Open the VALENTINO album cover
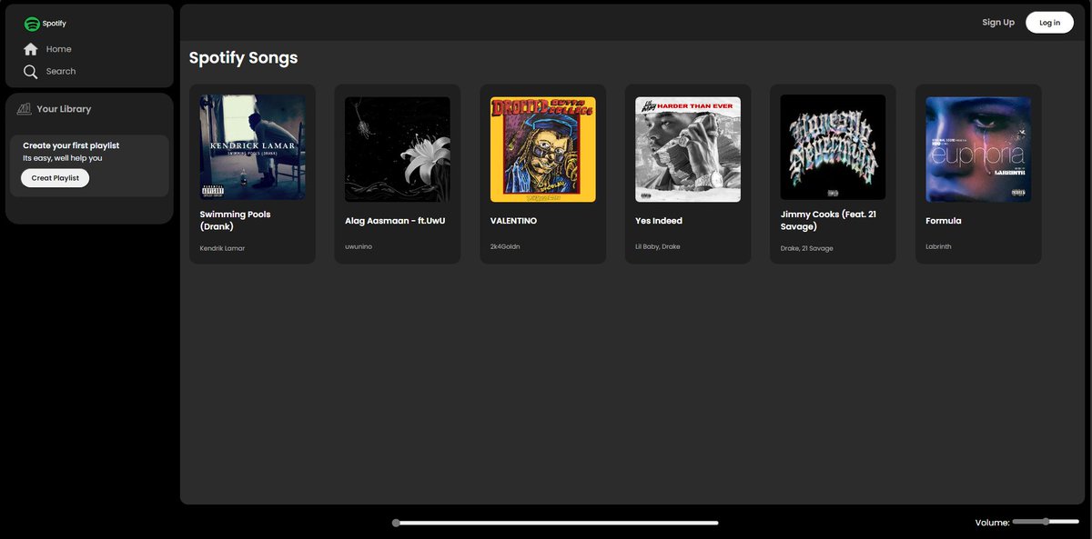The height and width of the screenshot is (539, 1092). click(542, 149)
